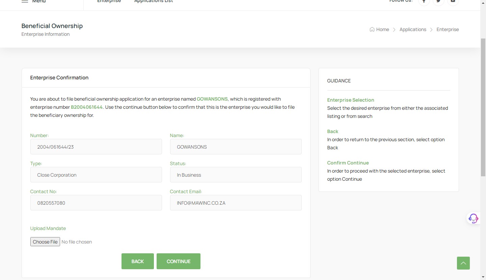Click the YouTube follow icon
This screenshot has height=280, width=486.
coord(453,1)
